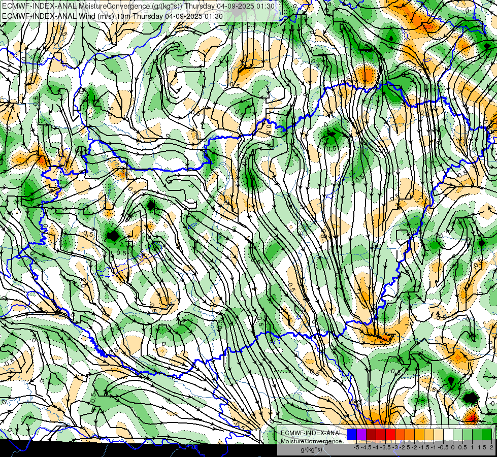This screenshot has height=457, width=497.
Task: Select the dark maroon legend swatch
Action: 371,434
